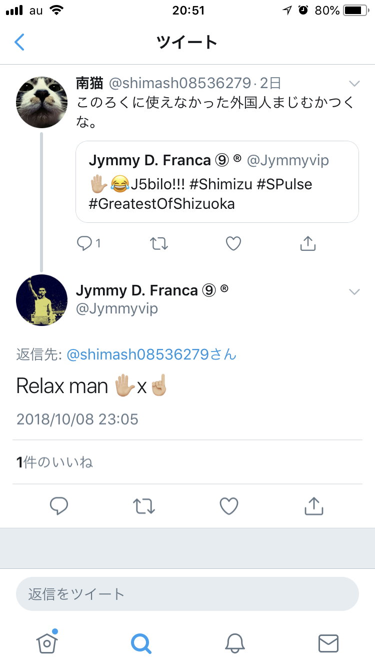
Task: Tap the 返信をツイート reply field
Action: 187,594
